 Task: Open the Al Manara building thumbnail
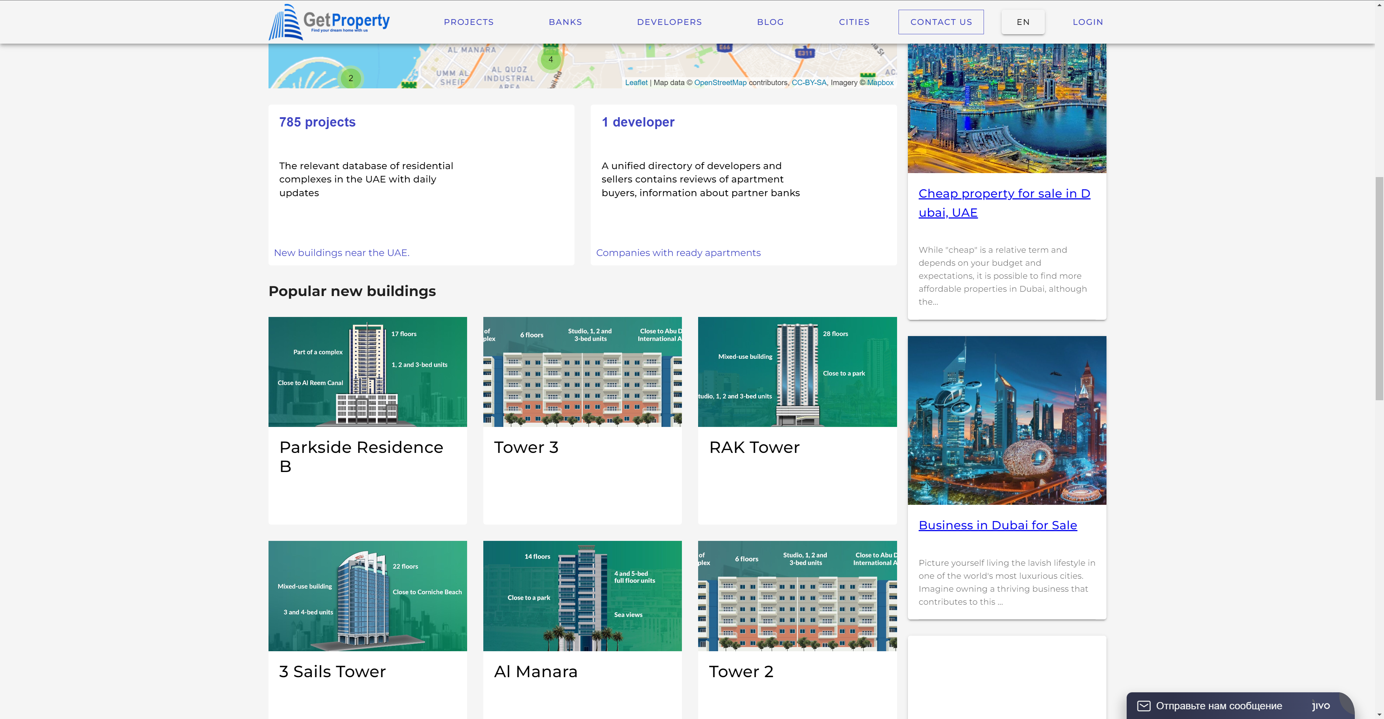[x=582, y=595]
